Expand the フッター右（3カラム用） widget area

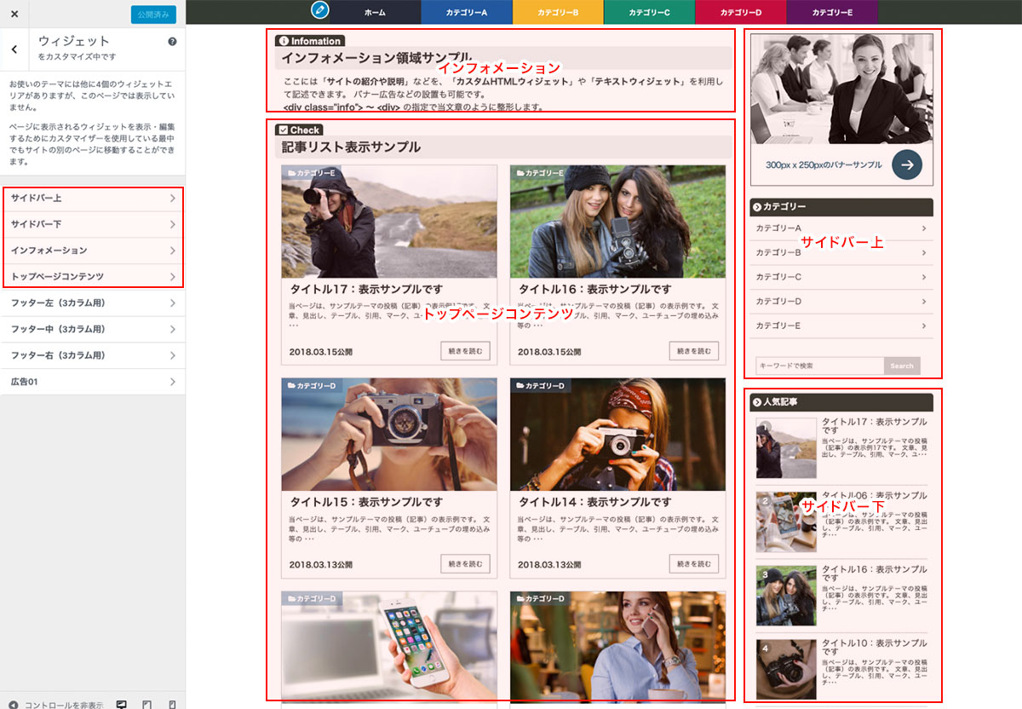click(93, 356)
